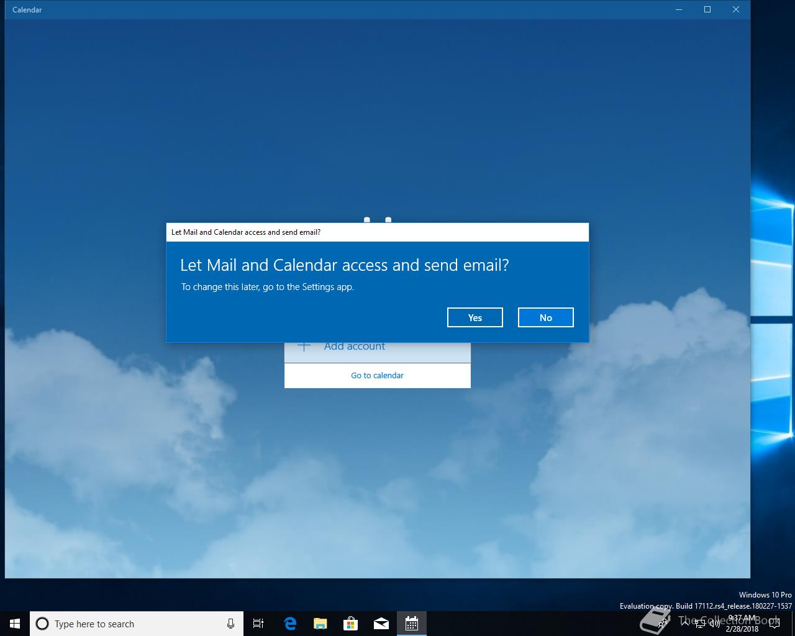Viewport: 795px width, 636px height.
Task: Open Task View from the taskbar
Action: [x=258, y=624]
